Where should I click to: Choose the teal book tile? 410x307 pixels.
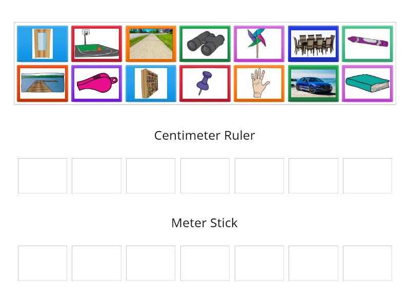coord(367,83)
